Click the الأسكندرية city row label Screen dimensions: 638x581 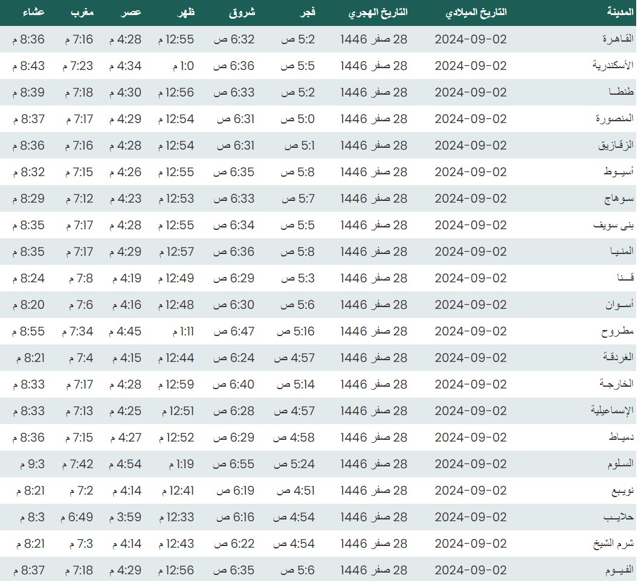click(x=612, y=66)
